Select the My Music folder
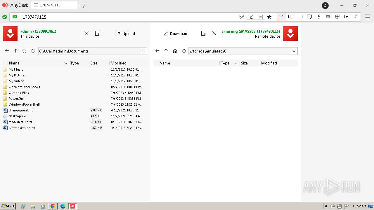374x210 pixels. coord(75,69)
